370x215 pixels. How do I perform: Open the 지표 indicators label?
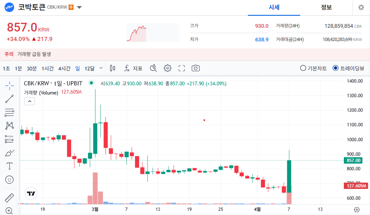[x=137, y=68]
